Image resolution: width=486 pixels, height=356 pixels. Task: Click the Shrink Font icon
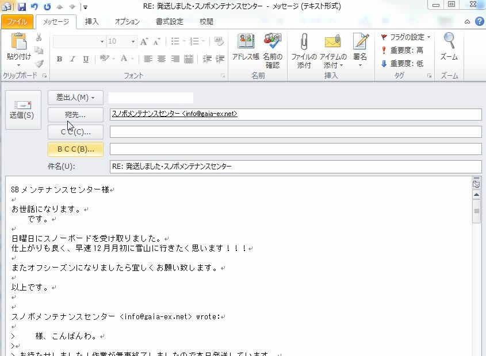(x=157, y=41)
